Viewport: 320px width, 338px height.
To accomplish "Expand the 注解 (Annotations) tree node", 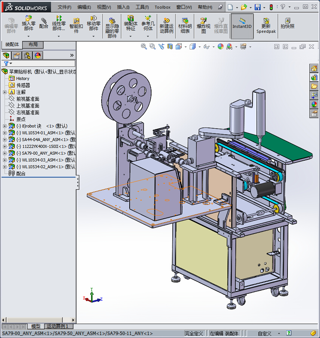I will (x=5, y=92).
